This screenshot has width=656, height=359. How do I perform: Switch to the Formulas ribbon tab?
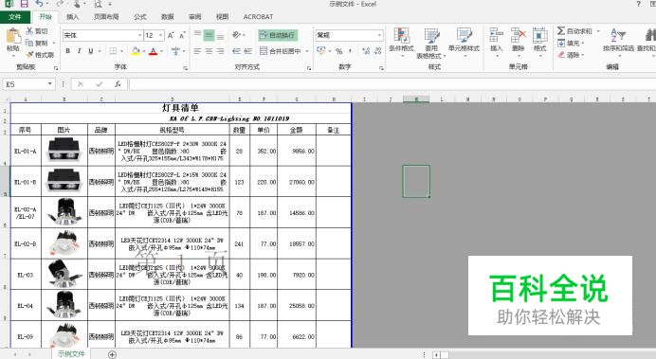[140, 17]
